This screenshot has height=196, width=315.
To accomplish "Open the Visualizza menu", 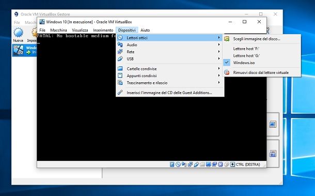I will (x=80, y=30).
